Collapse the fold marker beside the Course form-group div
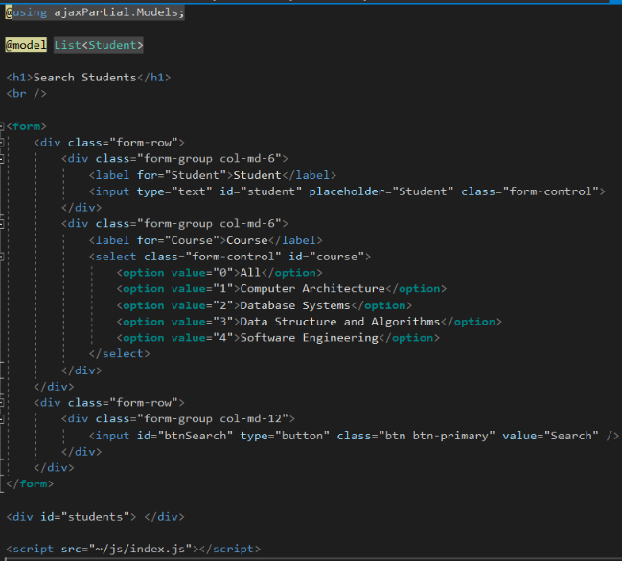This screenshot has height=561, width=622. (1, 224)
